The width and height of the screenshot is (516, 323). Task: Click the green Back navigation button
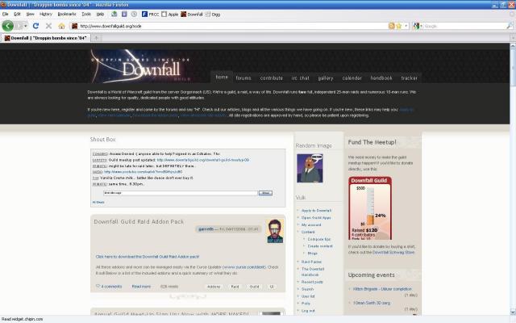click(7, 26)
